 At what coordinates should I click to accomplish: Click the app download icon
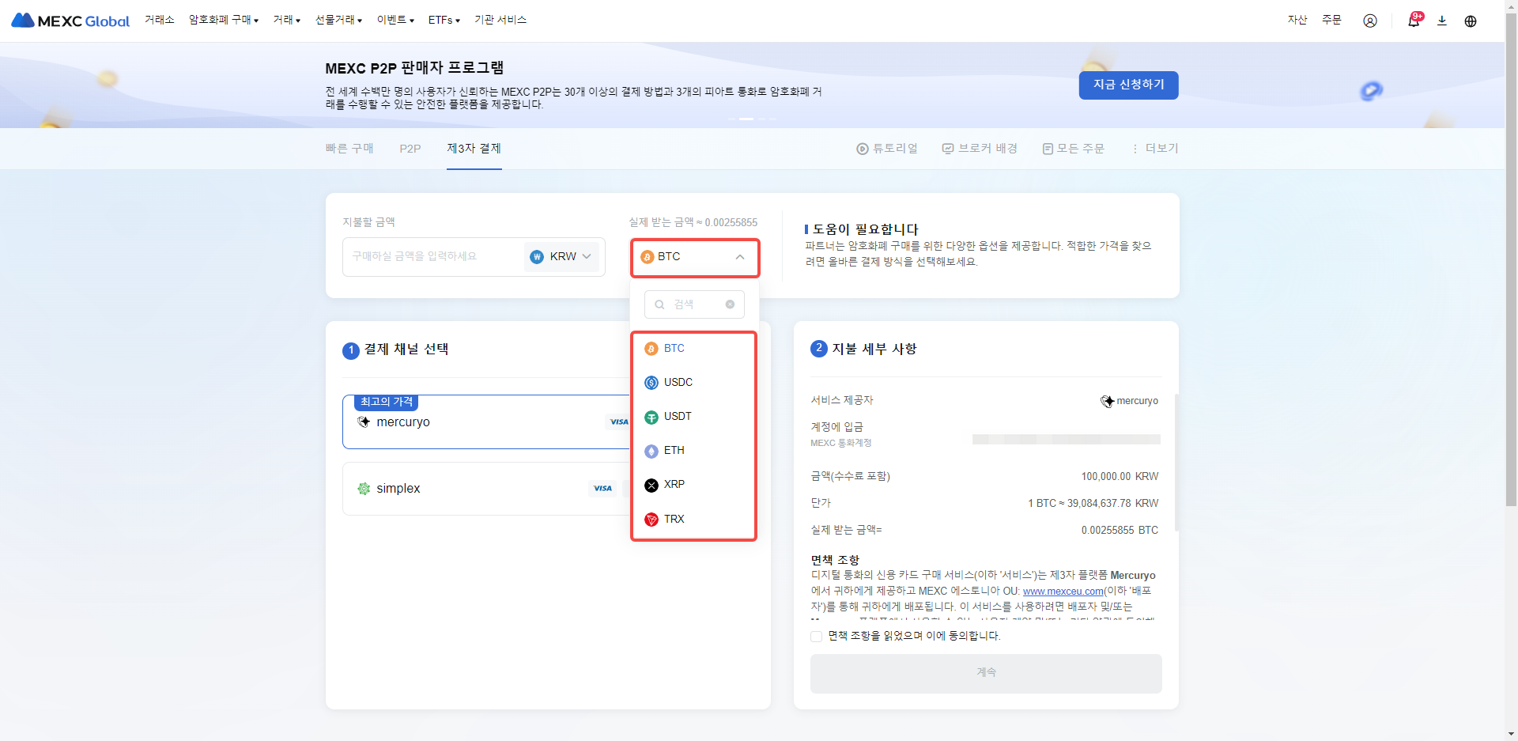[x=1441, y=21]
